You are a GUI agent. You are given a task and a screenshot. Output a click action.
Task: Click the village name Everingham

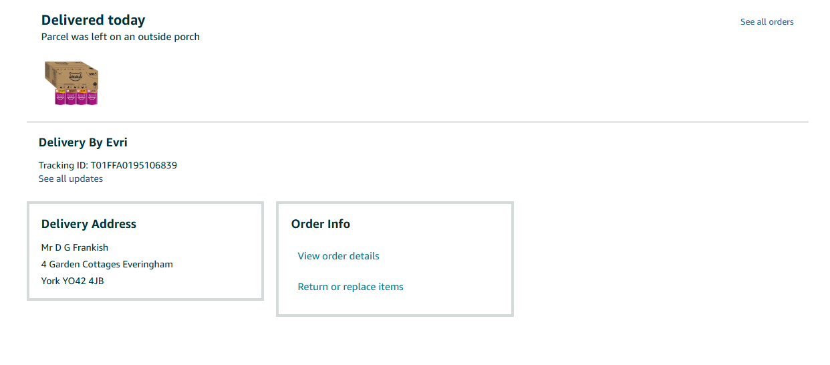click(x=148, y=264)
